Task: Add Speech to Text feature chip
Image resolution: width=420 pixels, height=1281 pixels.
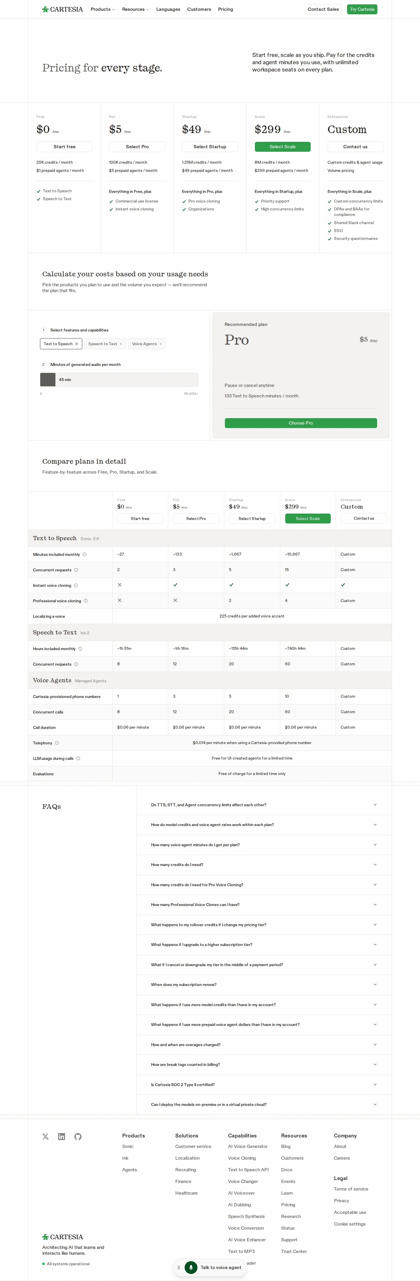Action: (x=105, y=344)
